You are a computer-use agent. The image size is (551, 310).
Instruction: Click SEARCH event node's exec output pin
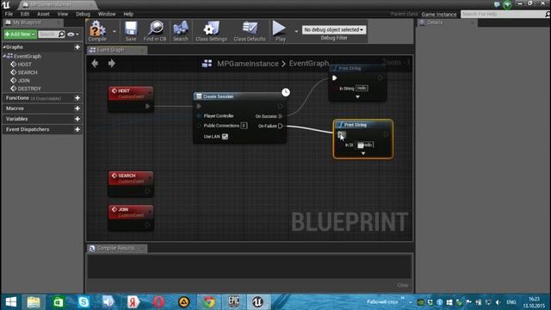coord(147,191)
